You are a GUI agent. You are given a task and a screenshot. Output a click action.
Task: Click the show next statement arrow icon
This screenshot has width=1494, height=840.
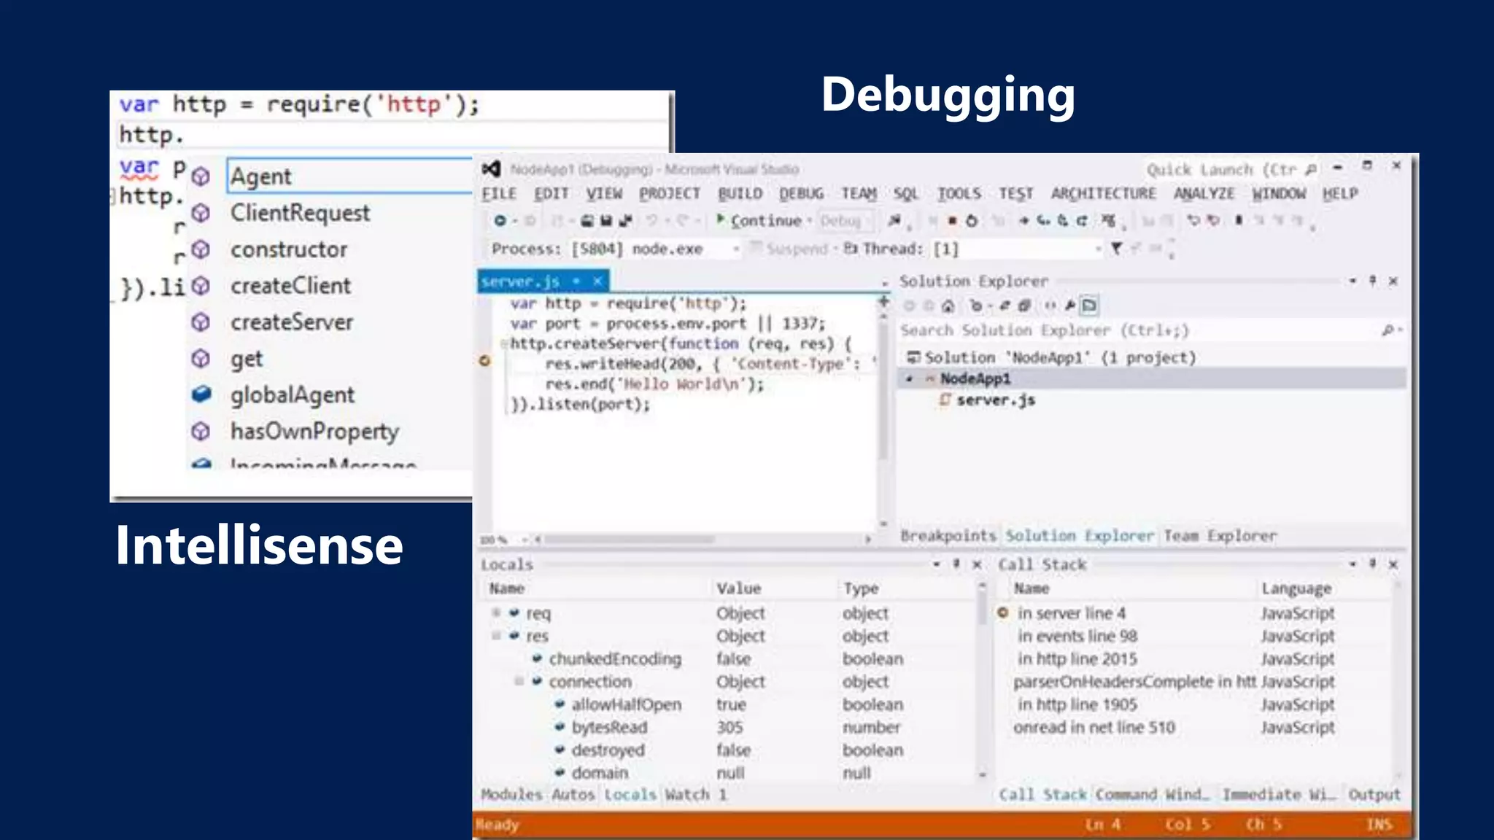(x=1023, y=220)
